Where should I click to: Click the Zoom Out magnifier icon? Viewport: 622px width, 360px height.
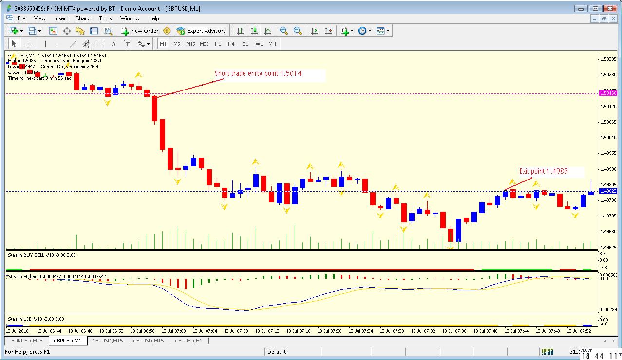tap(297, 31)
